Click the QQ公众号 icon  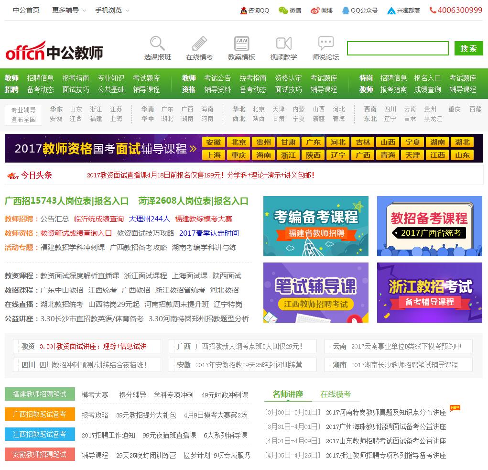coord(346,11)
